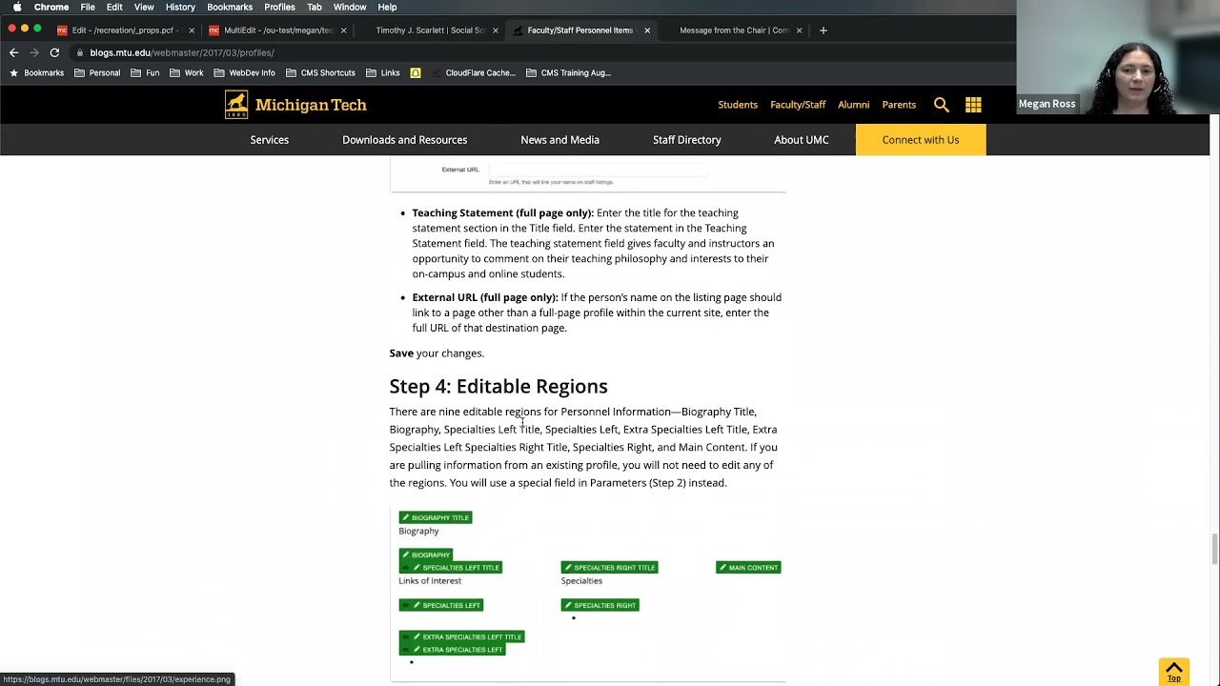Open the About UMC menu
The width and height of the screenshot is (1220, 686).
[802, 140]
